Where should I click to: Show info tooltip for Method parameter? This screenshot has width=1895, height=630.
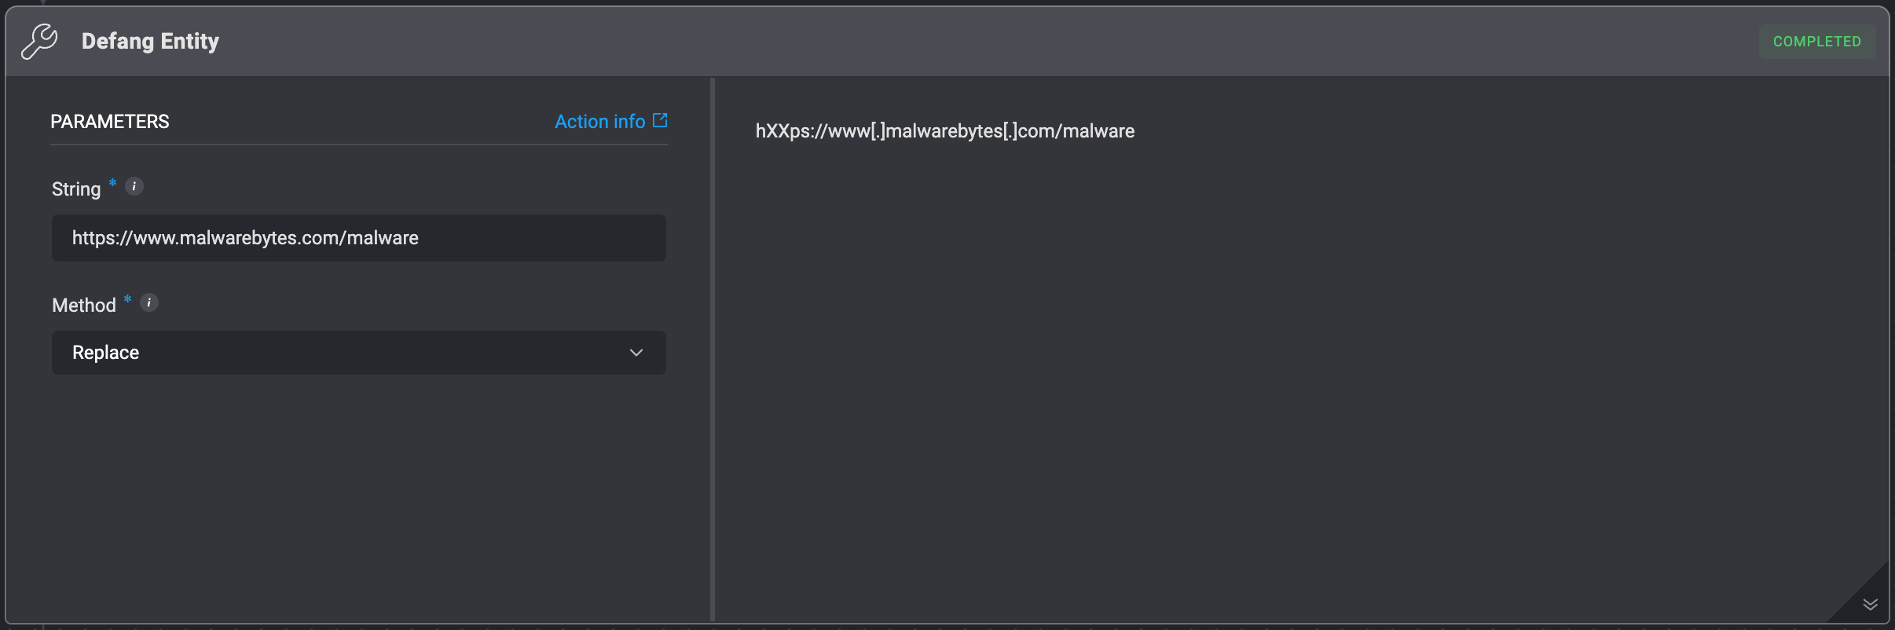(x=149, y=303)
